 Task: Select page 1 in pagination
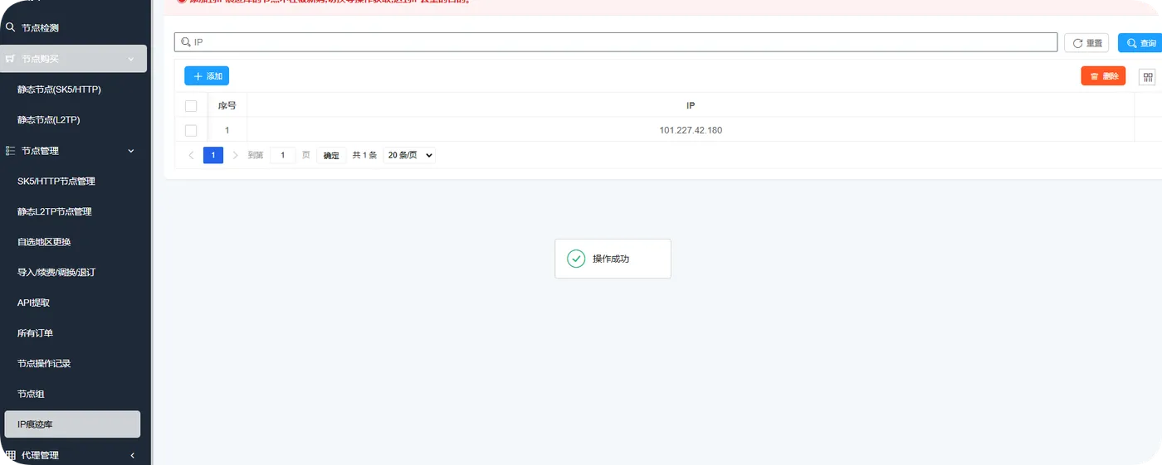213,155
